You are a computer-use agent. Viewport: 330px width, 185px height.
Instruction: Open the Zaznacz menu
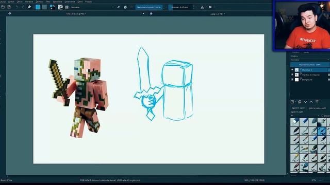[39, 2]
